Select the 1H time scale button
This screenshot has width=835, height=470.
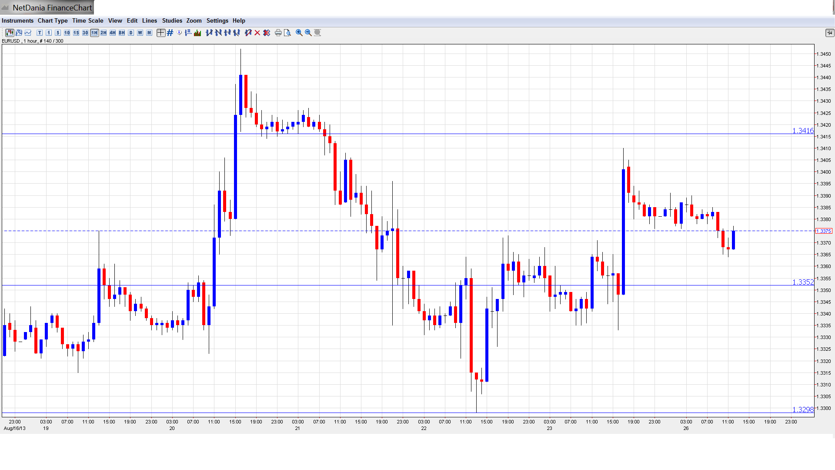pyautogui.click(x=94, y=33)
